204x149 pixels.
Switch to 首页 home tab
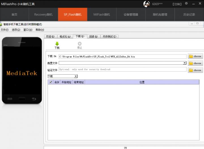14,14
